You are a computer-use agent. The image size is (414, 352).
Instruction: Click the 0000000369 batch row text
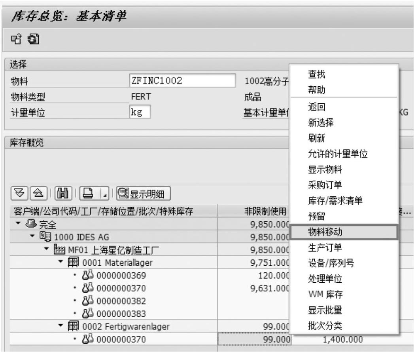[121, 275]
